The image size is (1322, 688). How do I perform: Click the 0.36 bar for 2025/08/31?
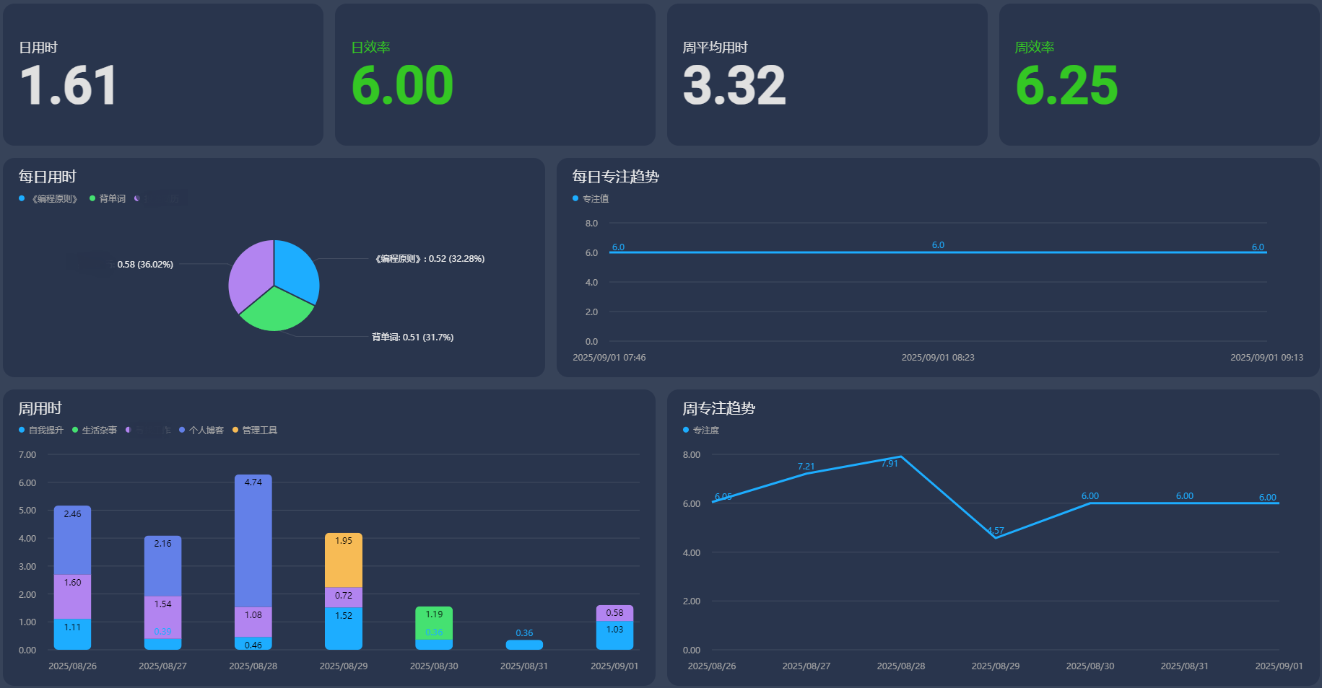[x=524, y=645]
